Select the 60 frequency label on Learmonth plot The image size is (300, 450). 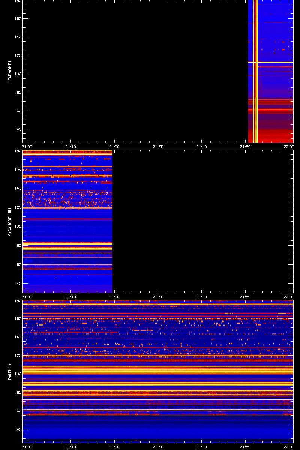(19, 111)
